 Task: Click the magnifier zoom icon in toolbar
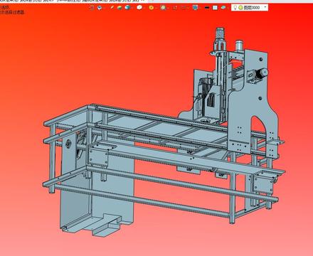click(163, 8)
